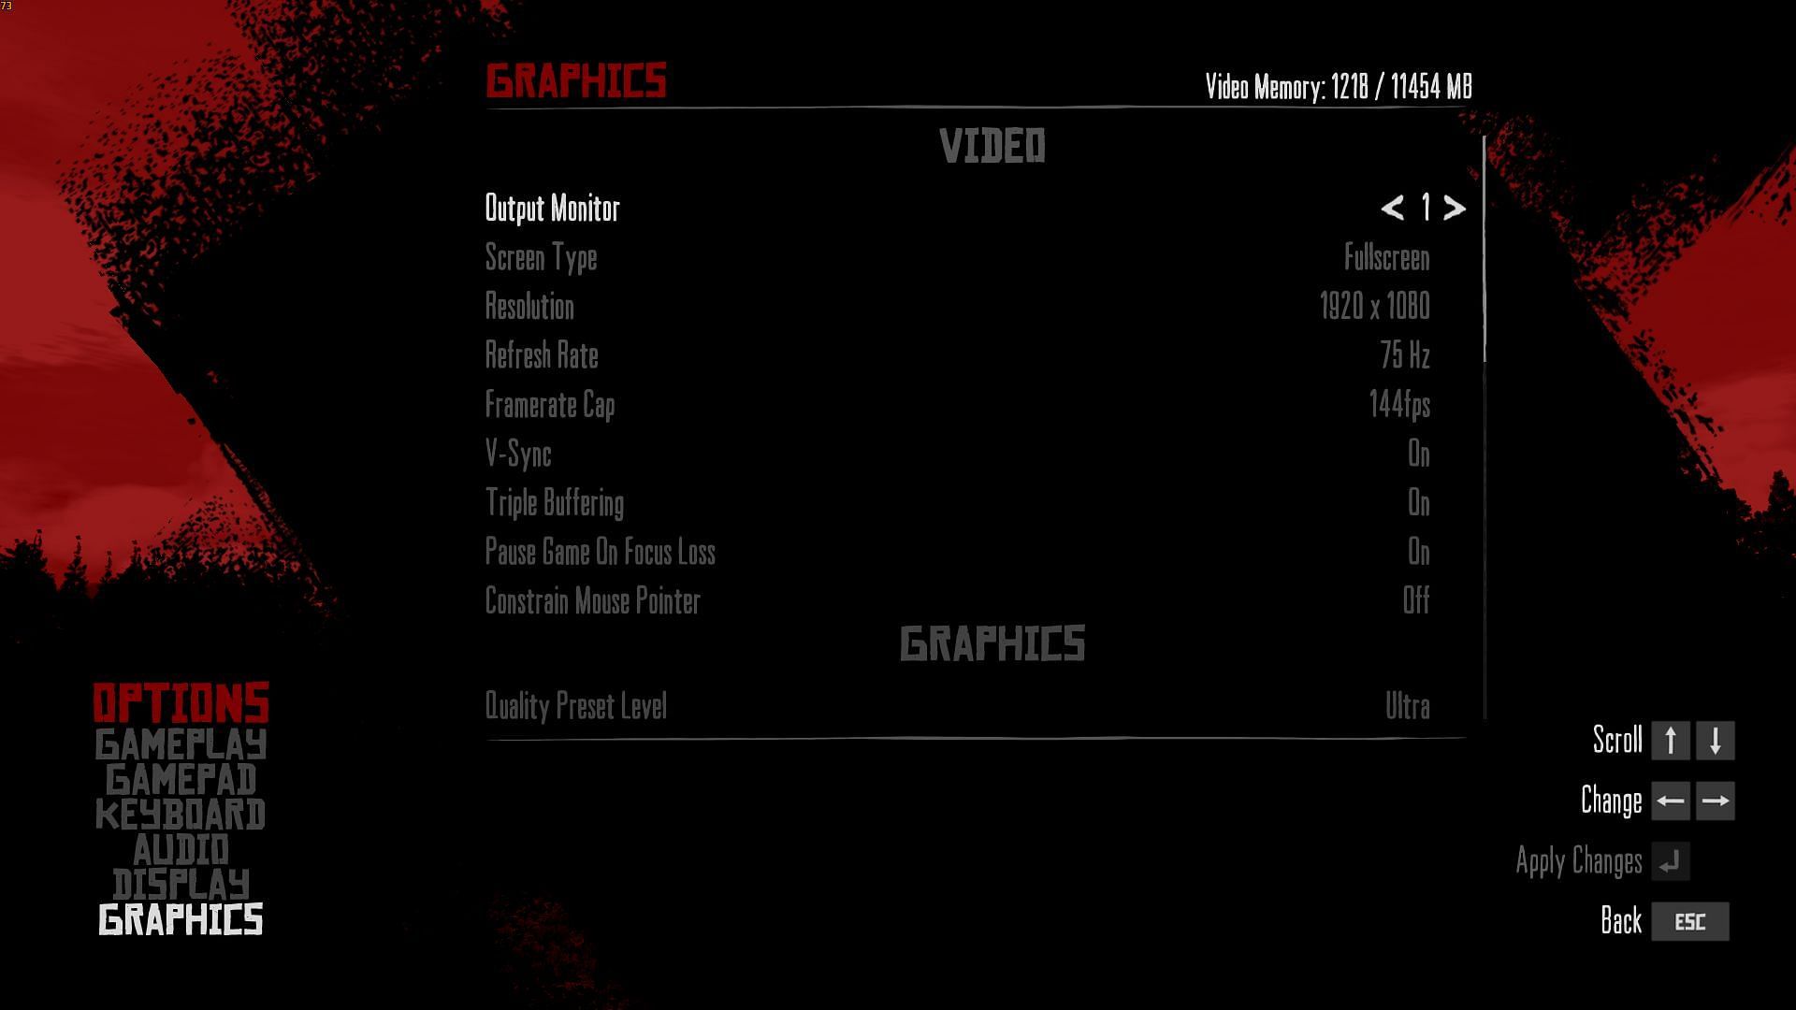The width and height of the screenshot is (1796, 1010).
Task: Open the GAMEPLAY options menu
Action: [x=181, y=743]
